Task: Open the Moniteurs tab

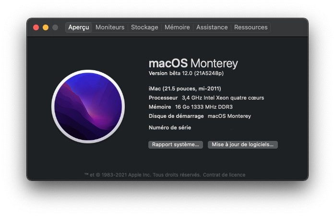Action: 110,27
